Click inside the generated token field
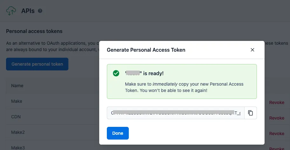 (x=176, y=113)
